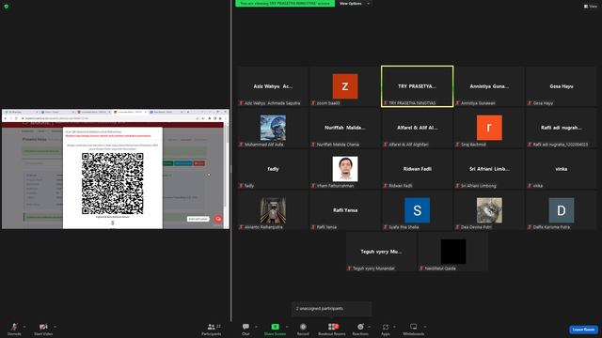The image size is (602, 338).
Task: Select the gray D avatar of Daffa Karisma Putra
Action: (x=562, y=210)
